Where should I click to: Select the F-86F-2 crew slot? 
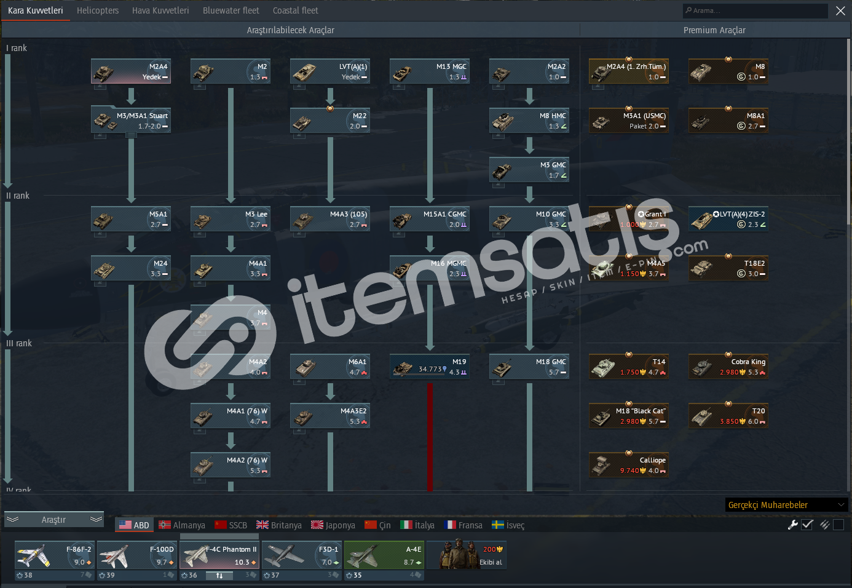coord(55,555)
